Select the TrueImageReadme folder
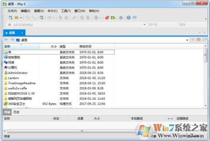210x141 pixels. tap(59, 83)
